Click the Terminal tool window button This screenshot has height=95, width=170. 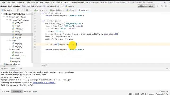pos(17,91)
